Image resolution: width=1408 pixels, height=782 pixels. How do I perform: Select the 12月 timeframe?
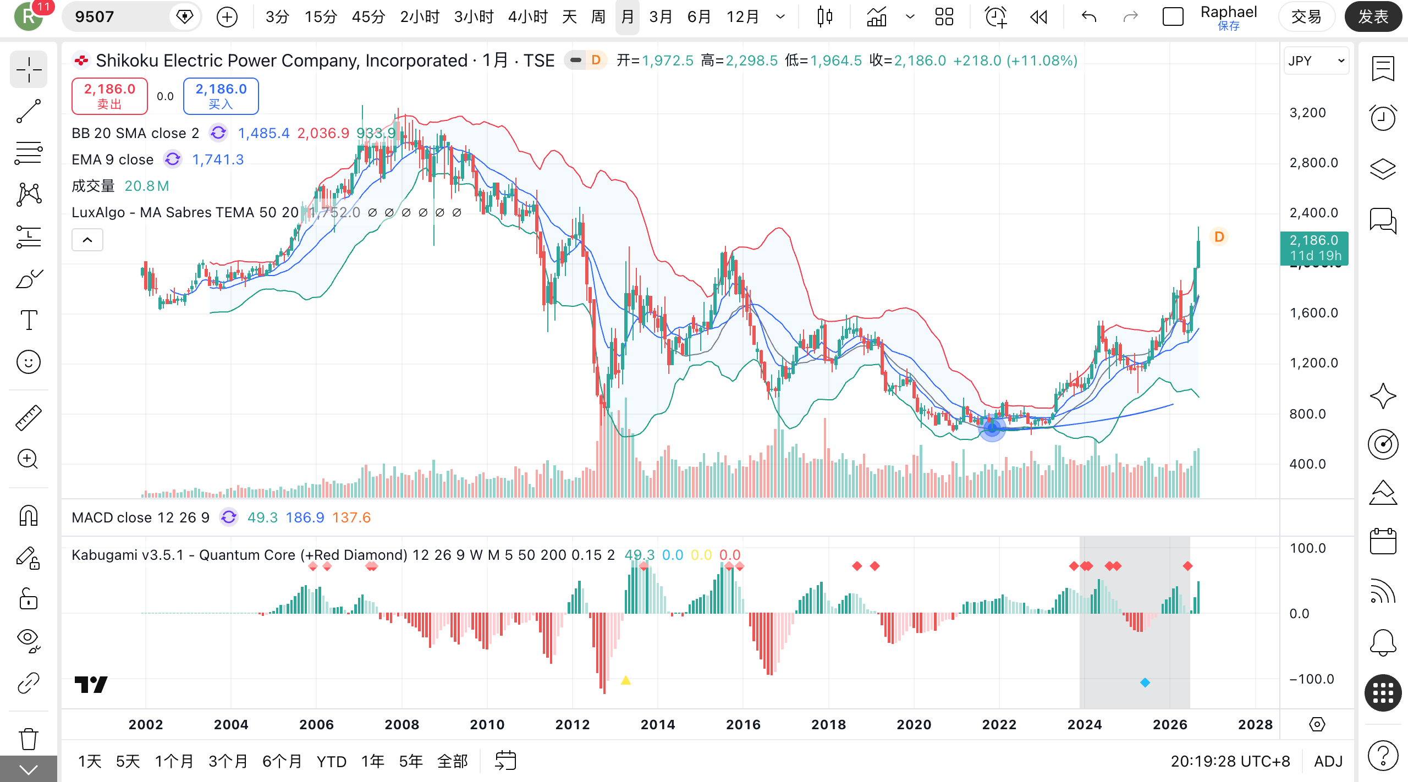click(743, 17)
